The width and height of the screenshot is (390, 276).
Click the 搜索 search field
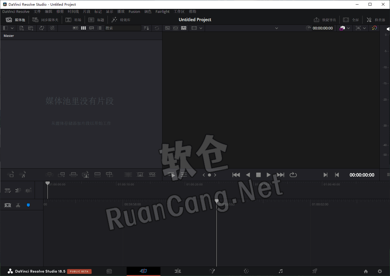pos(123,28)
